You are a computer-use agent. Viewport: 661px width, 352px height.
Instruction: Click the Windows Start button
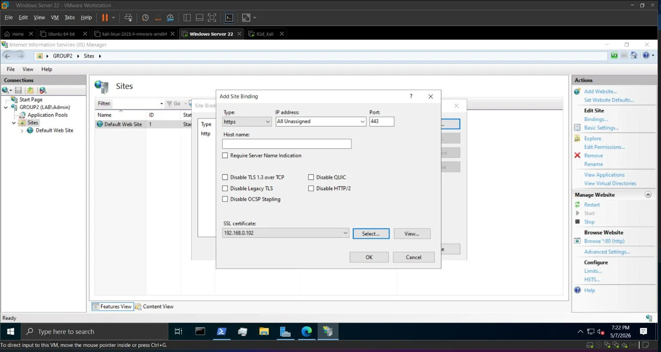[11, 331]
